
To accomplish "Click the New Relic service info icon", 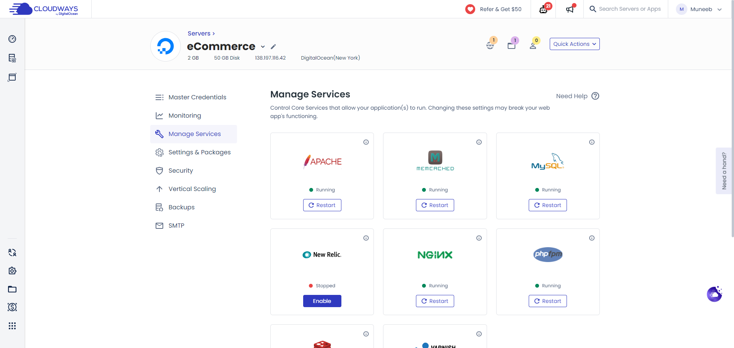I will (366, 238).
